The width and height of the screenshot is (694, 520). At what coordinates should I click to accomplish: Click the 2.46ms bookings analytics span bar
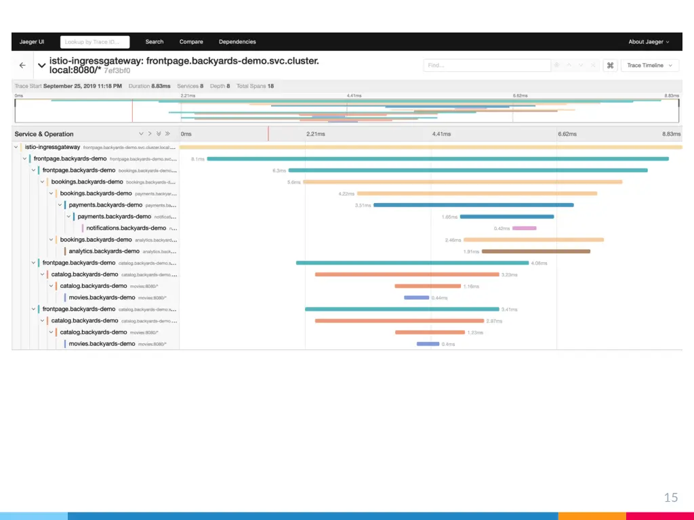click(x=534, y=240)
